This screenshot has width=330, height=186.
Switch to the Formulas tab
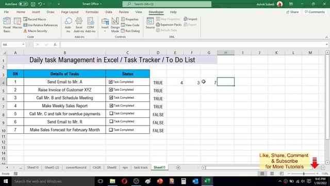tap(92, 12)
